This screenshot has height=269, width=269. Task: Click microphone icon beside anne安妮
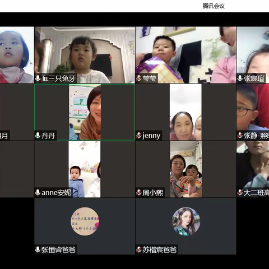[38, 193]
